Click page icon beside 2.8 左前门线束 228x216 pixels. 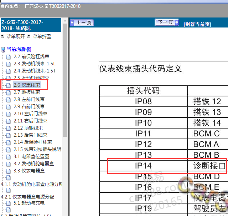[x=9, y=100]
